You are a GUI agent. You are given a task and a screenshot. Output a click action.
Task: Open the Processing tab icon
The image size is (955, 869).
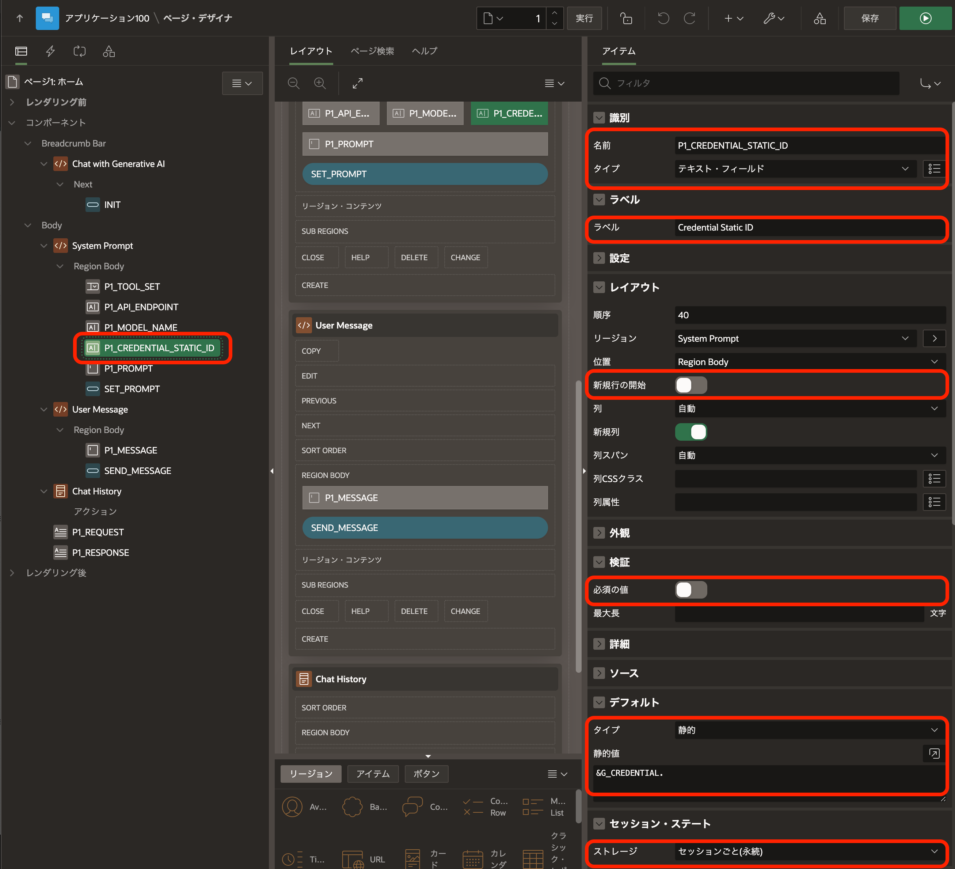tap(80, 51)
